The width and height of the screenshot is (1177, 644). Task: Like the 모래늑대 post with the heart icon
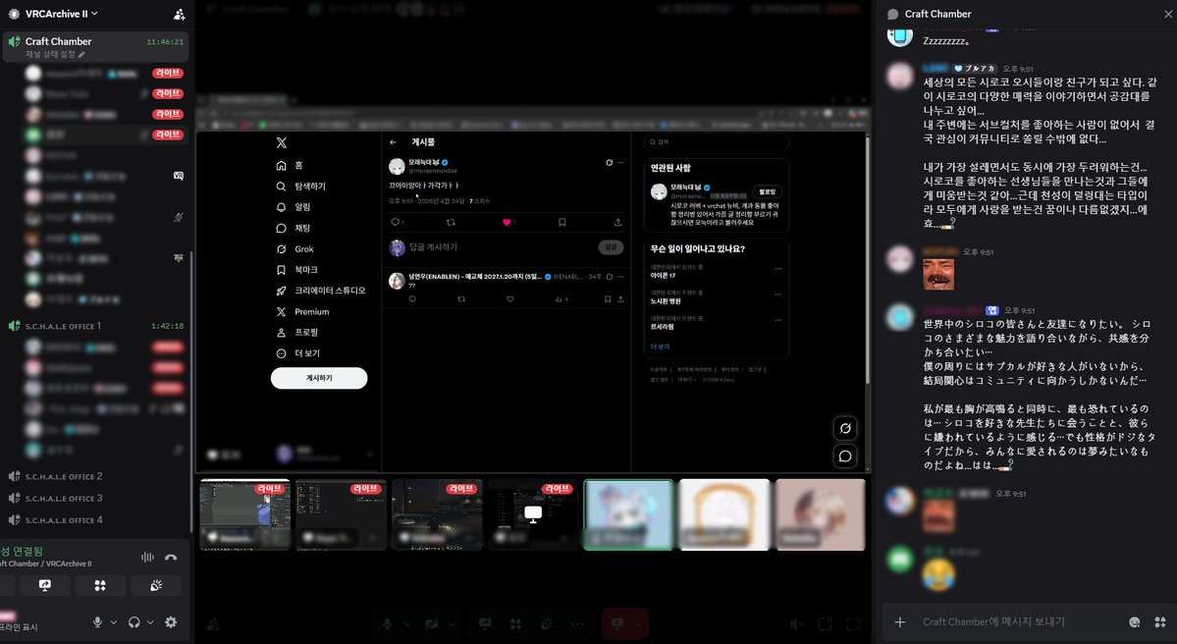[506, 222]
